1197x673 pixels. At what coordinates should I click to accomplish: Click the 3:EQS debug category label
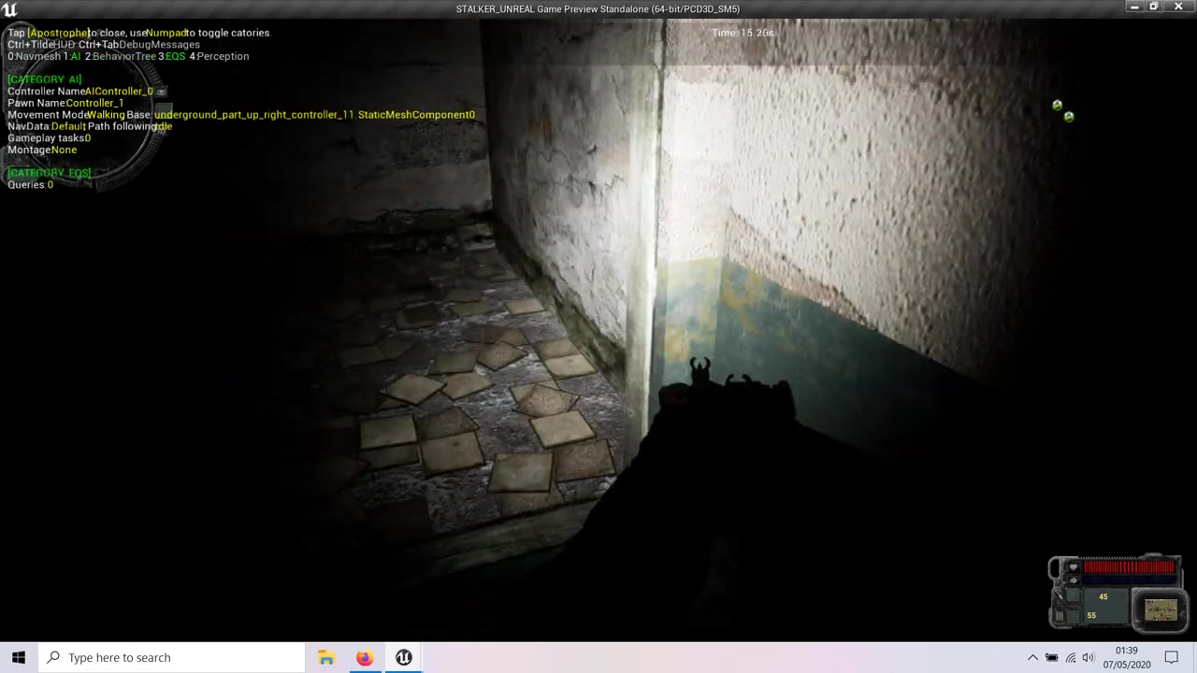click(172, 56)
